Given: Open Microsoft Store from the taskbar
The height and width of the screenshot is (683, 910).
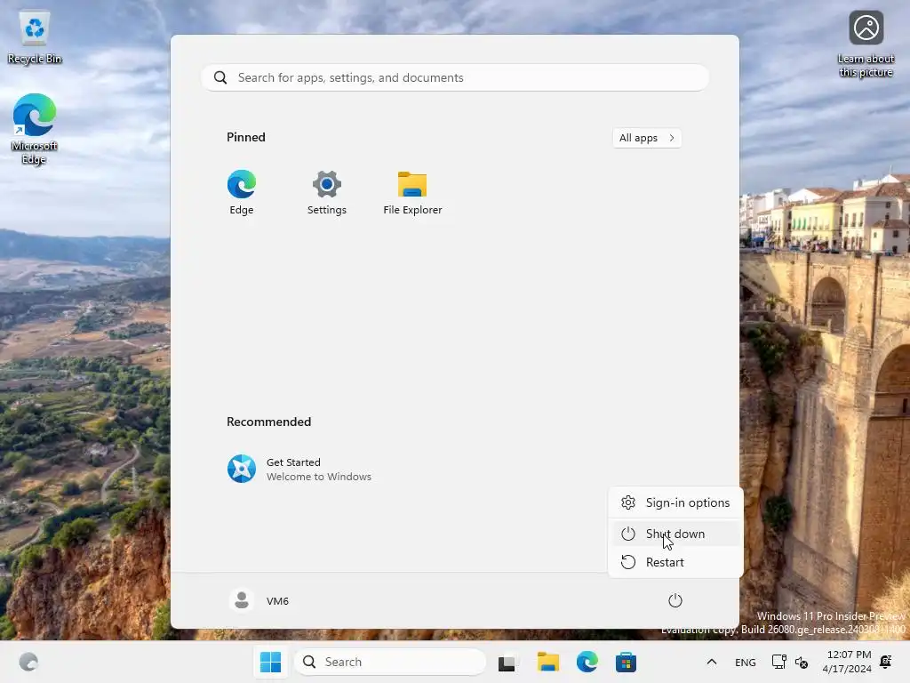Looking at the screenshot, I should (627, 662).
